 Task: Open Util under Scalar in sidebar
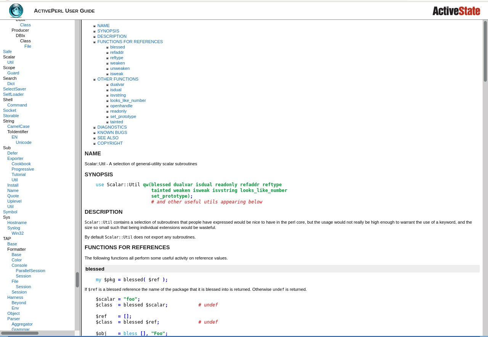(x=10, y=62)
